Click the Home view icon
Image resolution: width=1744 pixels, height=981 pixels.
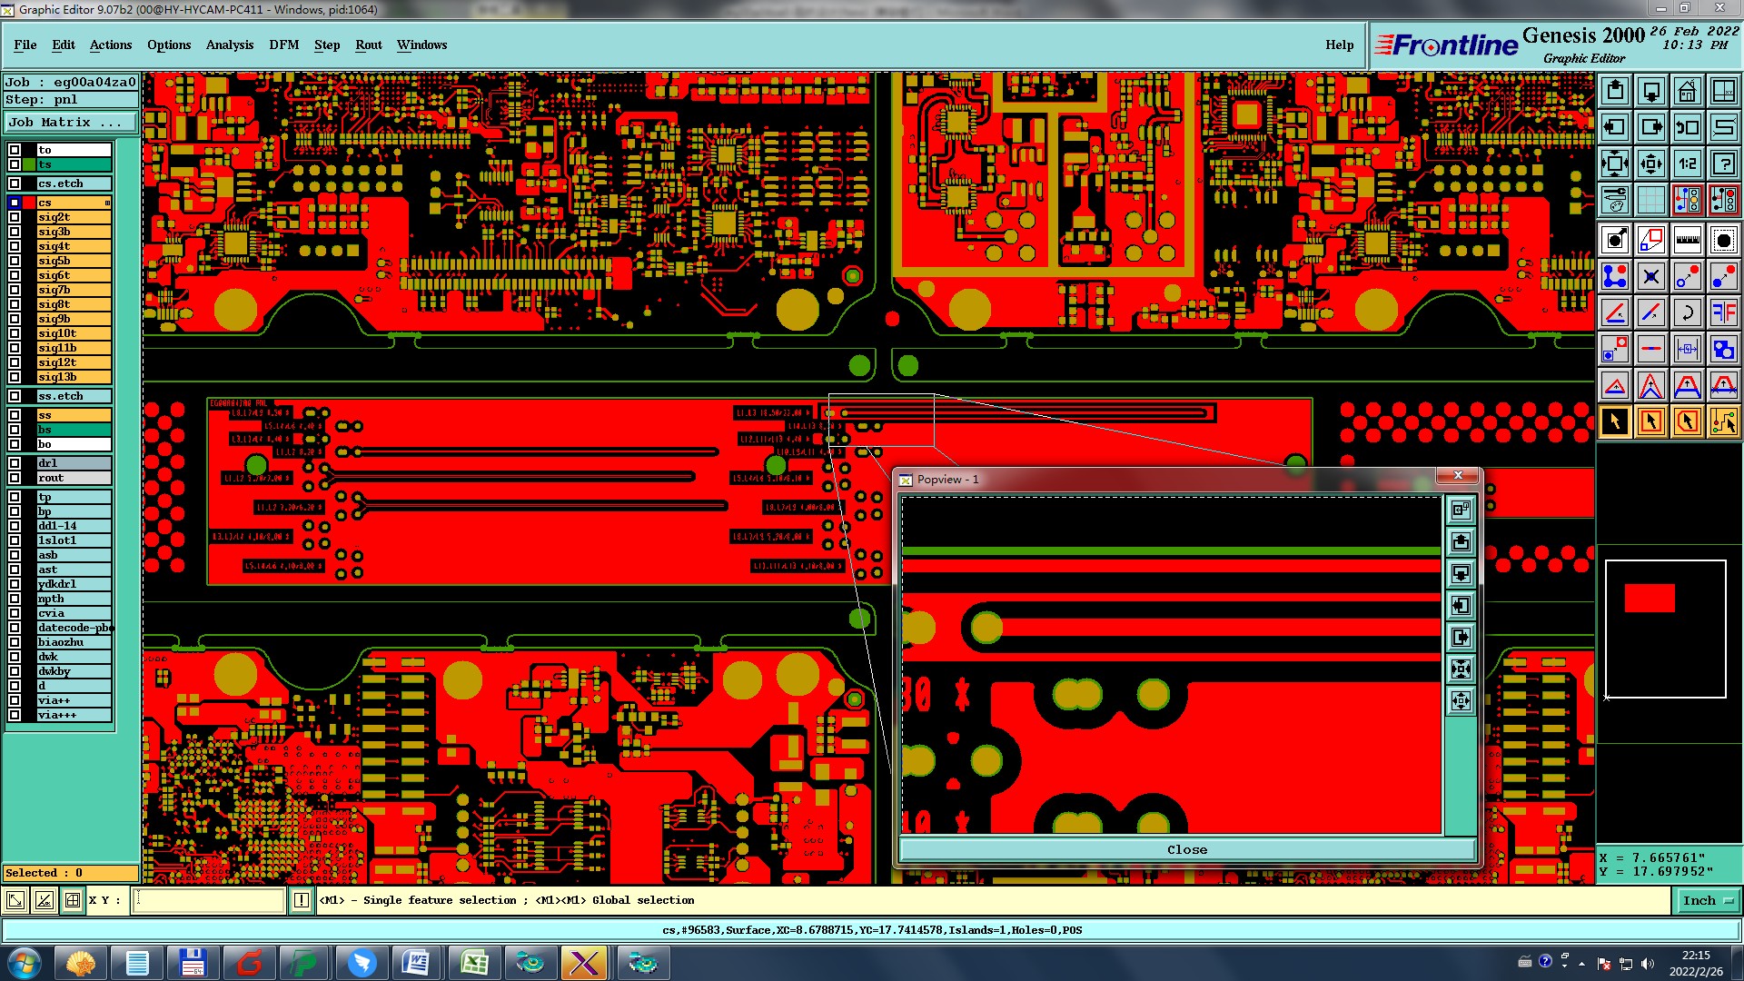click(1687, 91)
